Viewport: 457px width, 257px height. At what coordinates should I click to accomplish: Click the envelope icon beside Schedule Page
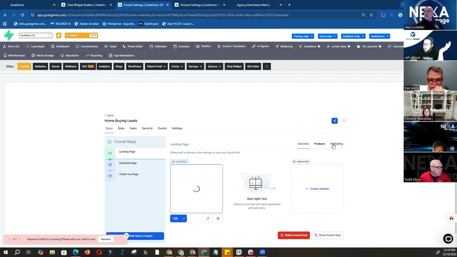(x=110, y=165)
